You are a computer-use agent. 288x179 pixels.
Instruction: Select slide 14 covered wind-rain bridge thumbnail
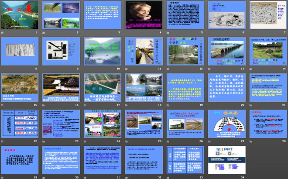tap(268, 51)
